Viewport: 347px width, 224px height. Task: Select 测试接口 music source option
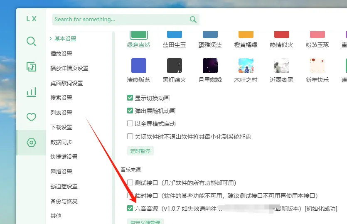(130, 182)
